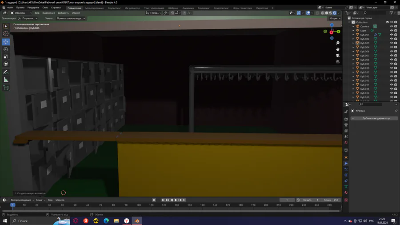Viewport: 400px width, 225px height.
Task: Select the Move tool in the toolbar
Action: pos(6,42)
